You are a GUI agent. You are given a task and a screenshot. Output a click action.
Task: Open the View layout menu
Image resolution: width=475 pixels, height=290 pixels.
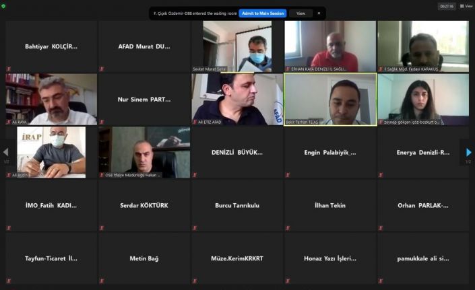[x=466, y=6]
